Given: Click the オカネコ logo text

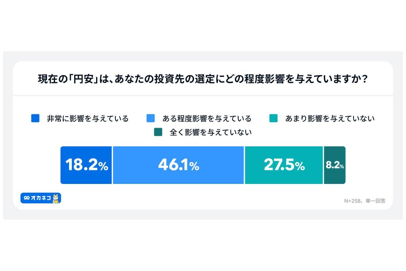Looking at the screenshot, I should [41, 198].
